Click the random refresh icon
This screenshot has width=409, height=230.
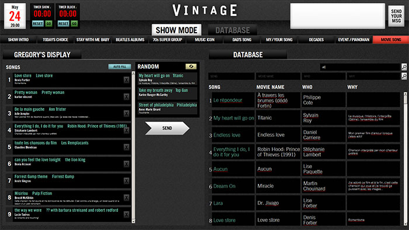coord(191,67)
